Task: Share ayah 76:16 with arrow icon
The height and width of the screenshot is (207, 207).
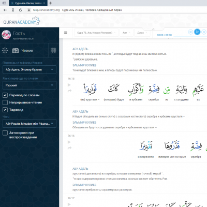Action: (x=69, y=148)
